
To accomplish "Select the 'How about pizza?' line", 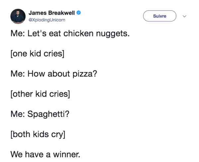I will point(54,74).
